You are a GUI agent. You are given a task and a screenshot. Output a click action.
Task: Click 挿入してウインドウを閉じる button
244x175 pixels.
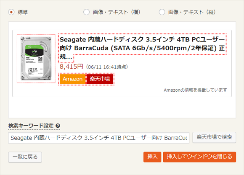[199, 157]
